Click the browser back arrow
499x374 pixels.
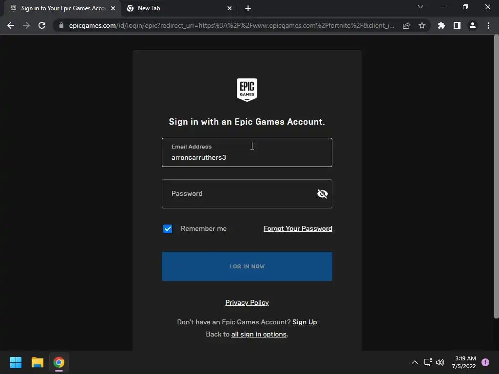11,25
